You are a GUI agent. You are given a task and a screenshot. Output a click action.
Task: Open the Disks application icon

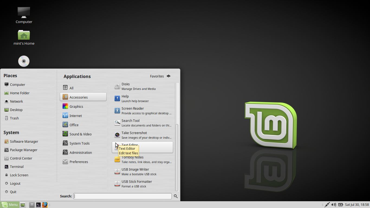coord(117,86)
